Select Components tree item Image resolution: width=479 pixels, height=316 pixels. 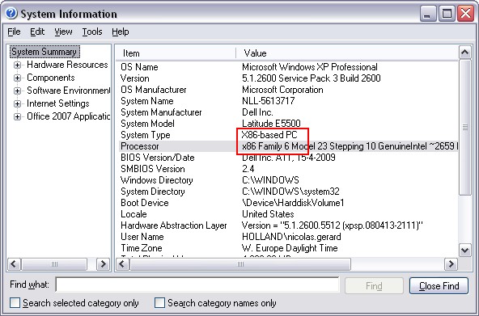pos(51,78)
